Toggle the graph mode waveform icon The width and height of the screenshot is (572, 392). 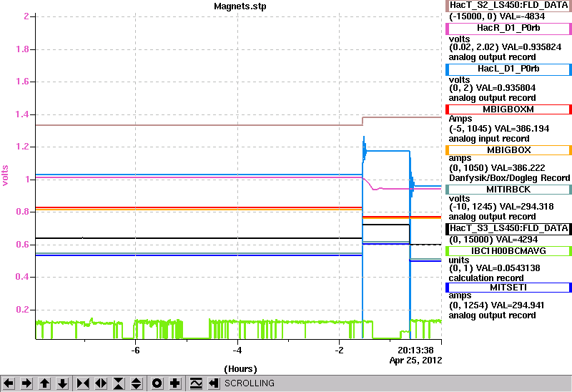point(195,383)
